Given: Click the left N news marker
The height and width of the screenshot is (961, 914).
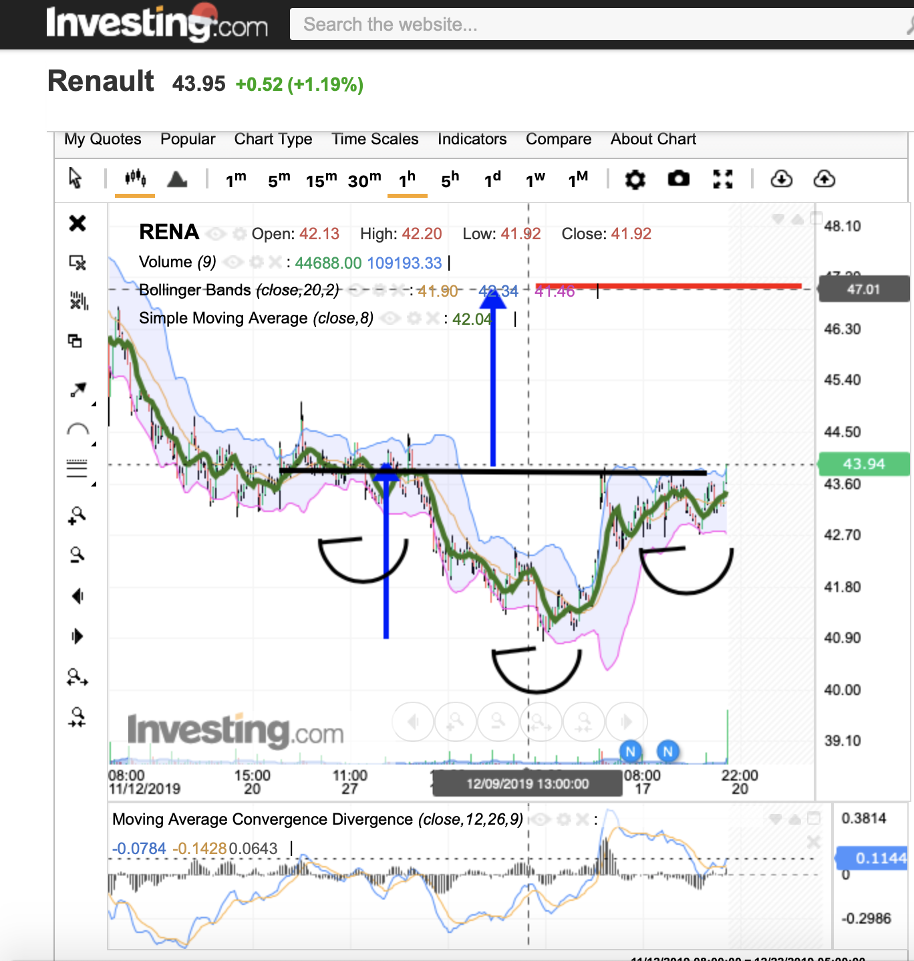Looking at the screenshot, I should (x=630, y=751).
